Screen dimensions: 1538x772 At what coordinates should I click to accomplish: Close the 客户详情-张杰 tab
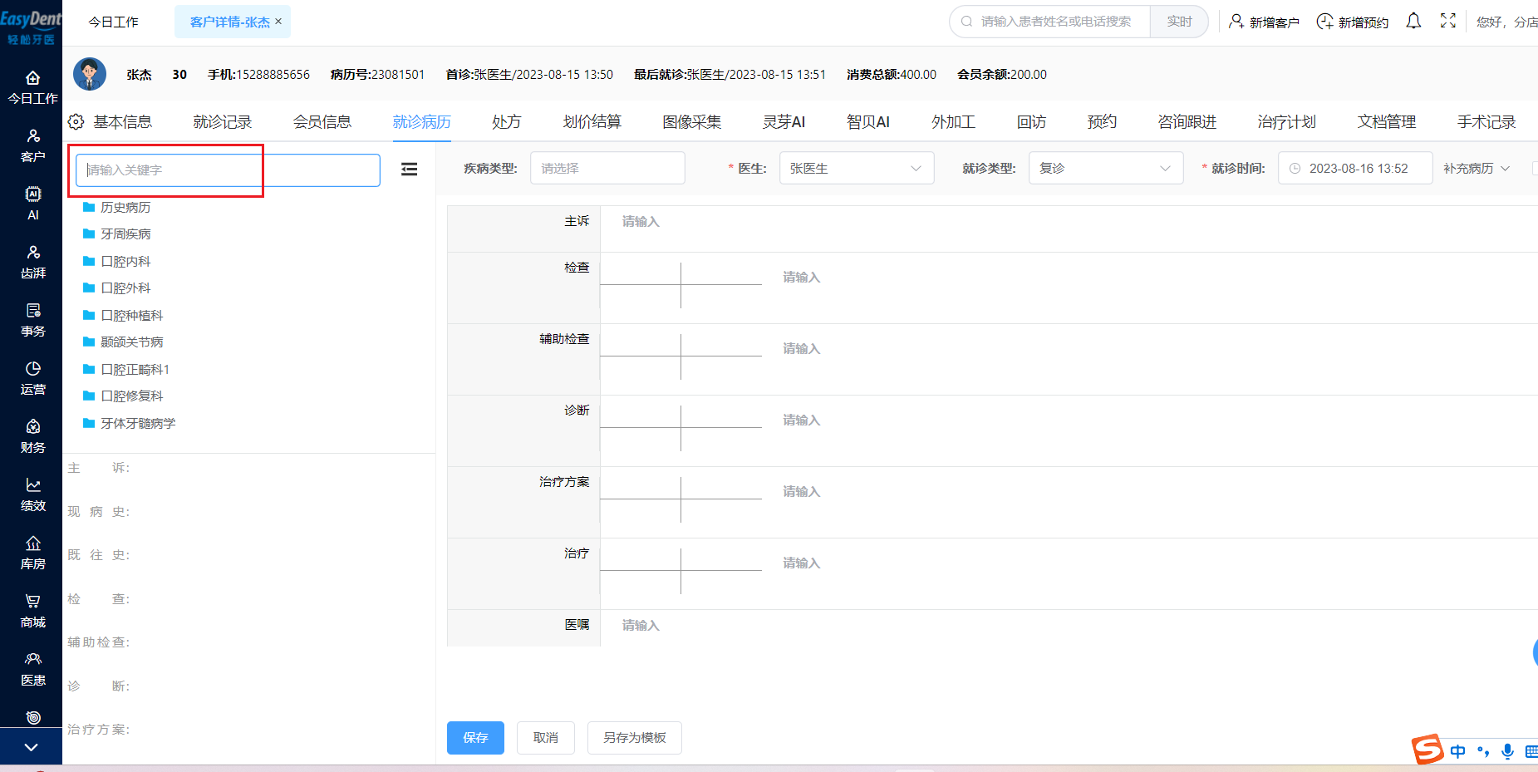pos(278,21)
